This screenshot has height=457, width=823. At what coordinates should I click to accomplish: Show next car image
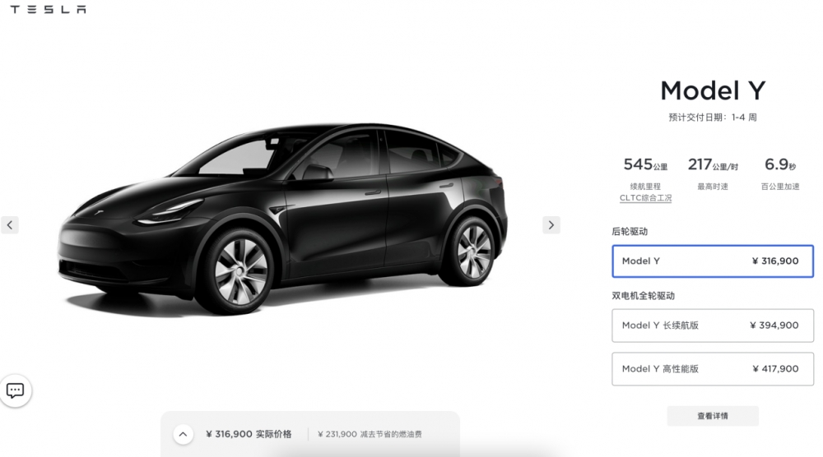pos(551,225)
